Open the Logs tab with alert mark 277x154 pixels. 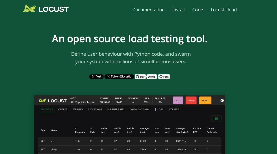coord(159,109)
